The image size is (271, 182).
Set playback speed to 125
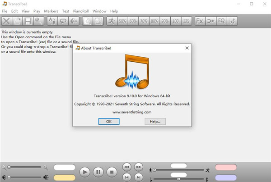point(186,21)
